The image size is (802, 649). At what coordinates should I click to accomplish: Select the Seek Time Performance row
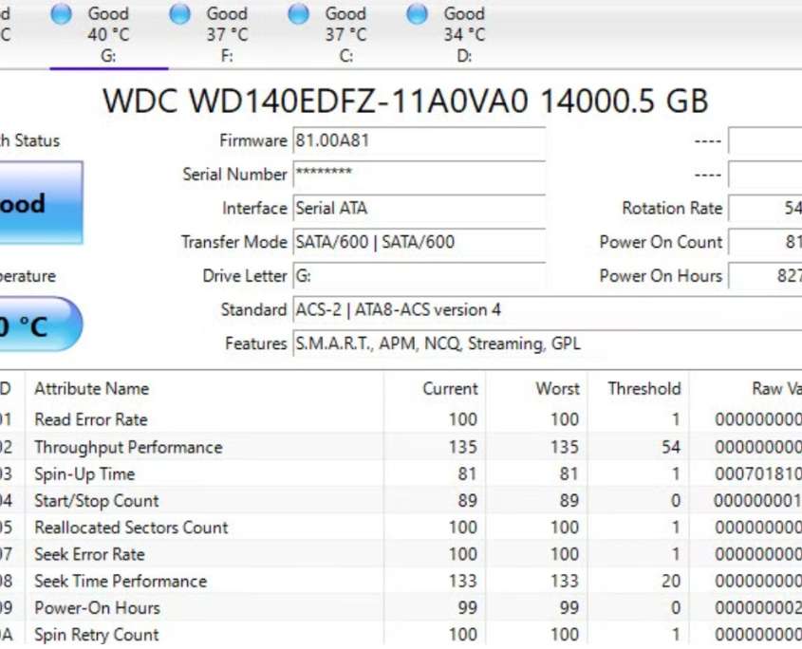tap(401, 581)
